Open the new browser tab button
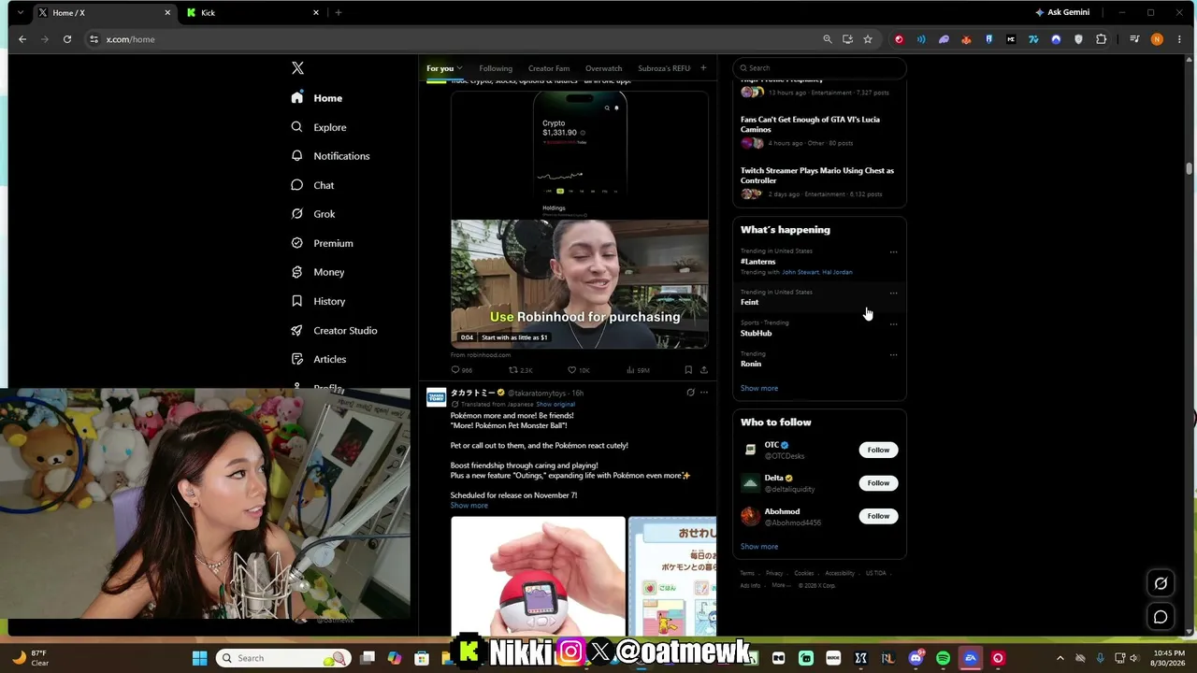The image size is (1197, 673). [339, 12]
